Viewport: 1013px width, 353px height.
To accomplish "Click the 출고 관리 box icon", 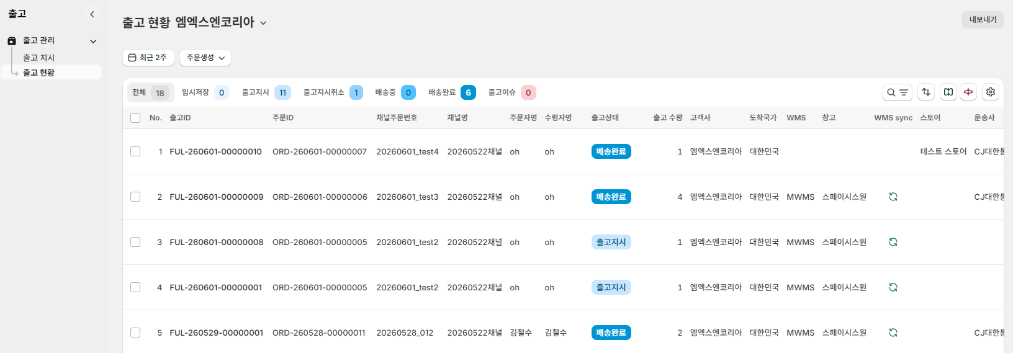I will point(12,41).
